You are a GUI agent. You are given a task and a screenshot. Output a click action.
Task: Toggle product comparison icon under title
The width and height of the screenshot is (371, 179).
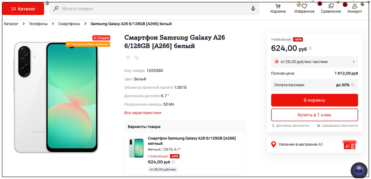click(x=136, y=58)
